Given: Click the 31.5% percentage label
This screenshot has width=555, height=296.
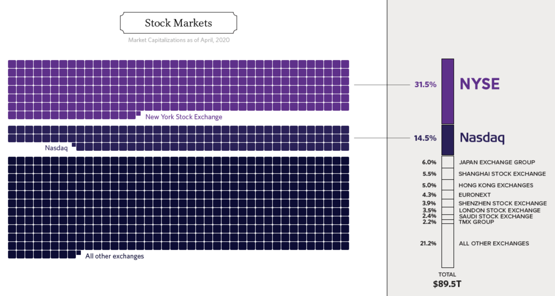Looking at the screenshot, I should [425, 85].
